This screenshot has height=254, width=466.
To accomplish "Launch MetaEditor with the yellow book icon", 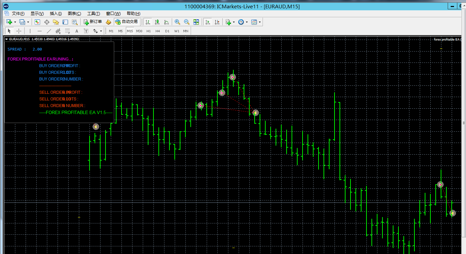I will coord(109,22).
